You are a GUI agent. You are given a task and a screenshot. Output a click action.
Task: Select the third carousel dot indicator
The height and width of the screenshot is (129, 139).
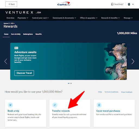pos(71,83)
